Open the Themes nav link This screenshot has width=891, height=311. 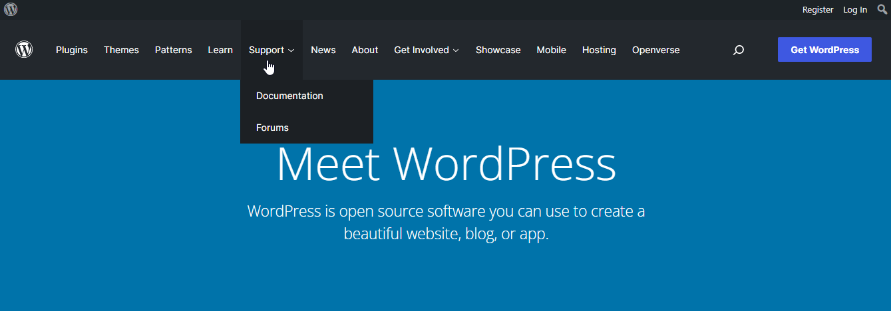[121, 50]
